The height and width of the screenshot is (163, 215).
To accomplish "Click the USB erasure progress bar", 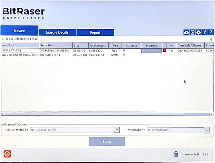I will click(152, 51).
